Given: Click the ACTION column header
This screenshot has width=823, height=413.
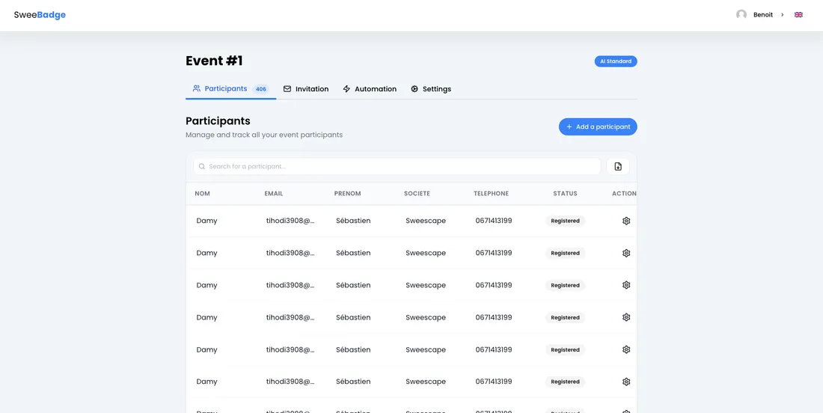Looking at the screenshot, I should pos(624,194).
